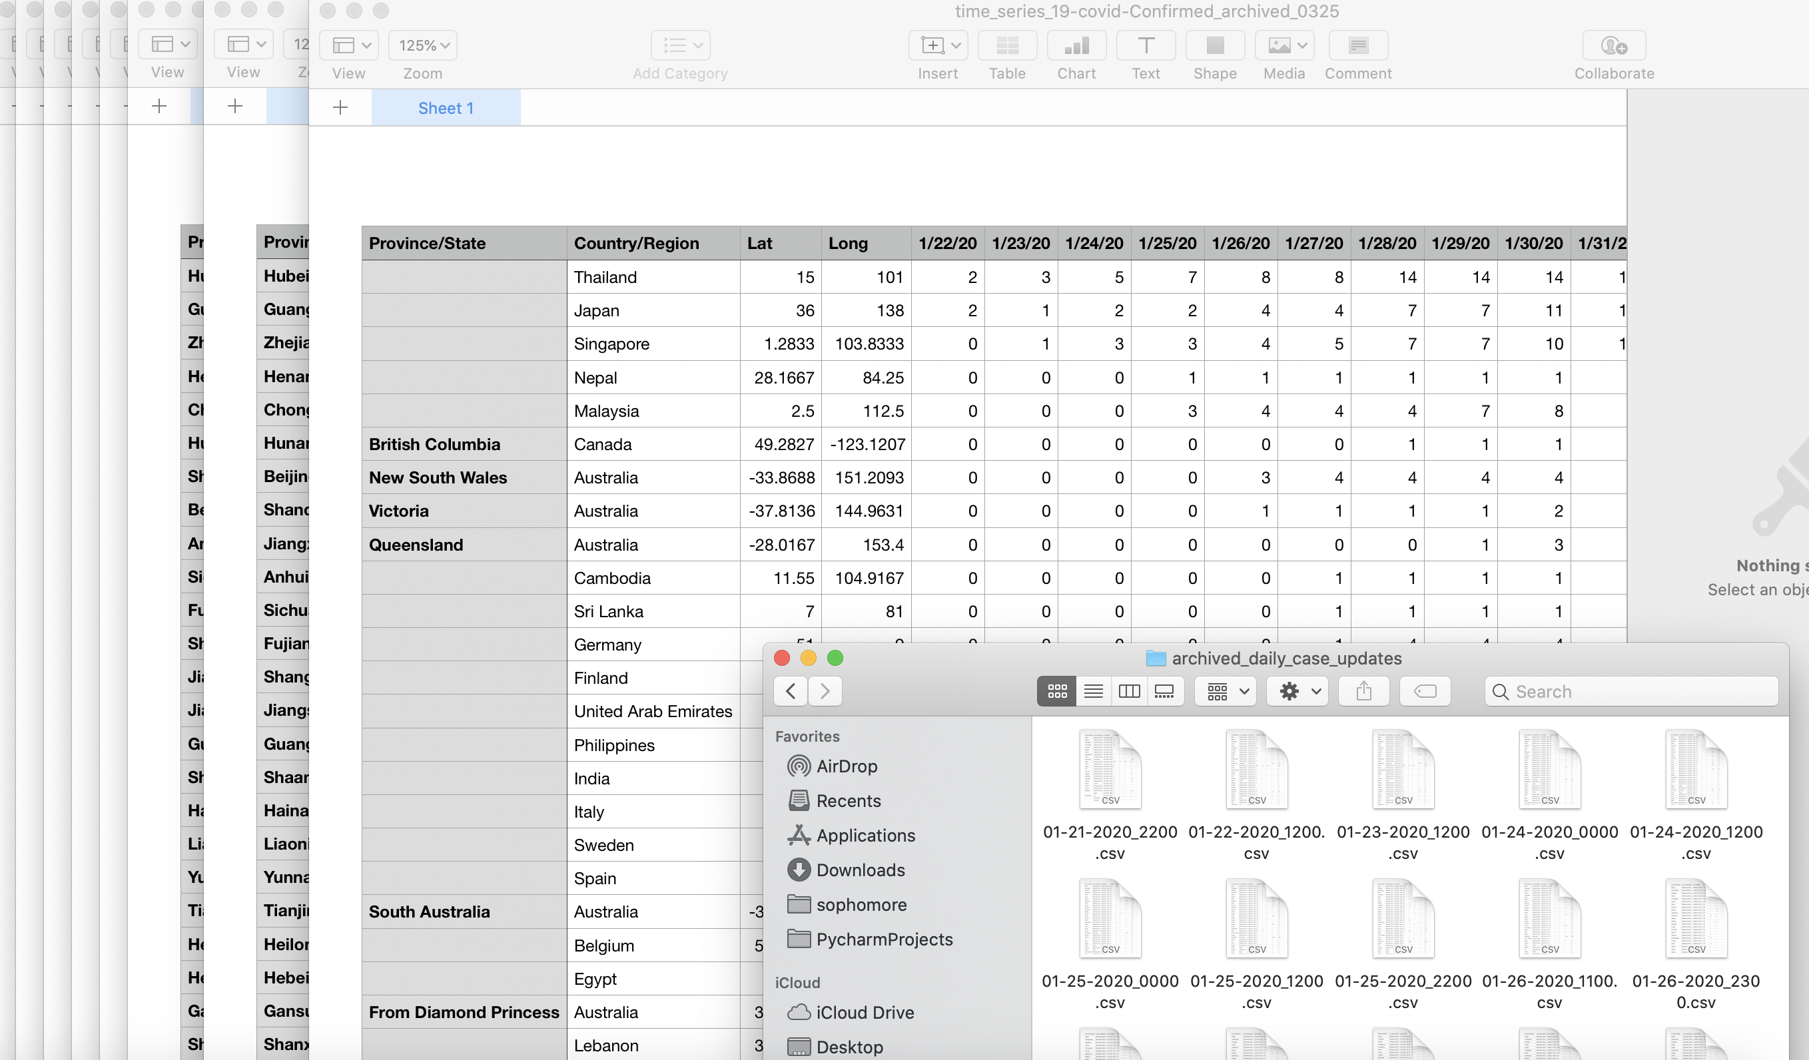Select Hubei cell in background window

pos(283,276)
